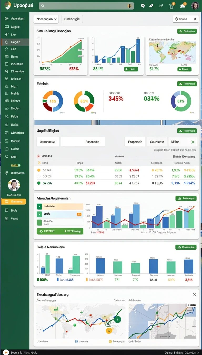The image size is (202, 355).
Task: Close the Naoonagian tab with its X
Action: coord(55,19)
